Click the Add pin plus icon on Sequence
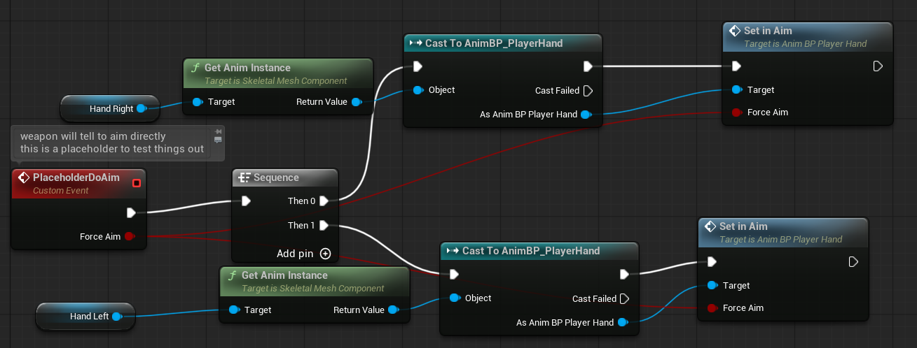 coord(325,253)
